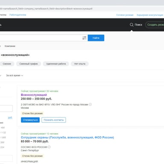164x164 pixels.
Task: Click the blue Найти search button
Action: click(96, 38)
